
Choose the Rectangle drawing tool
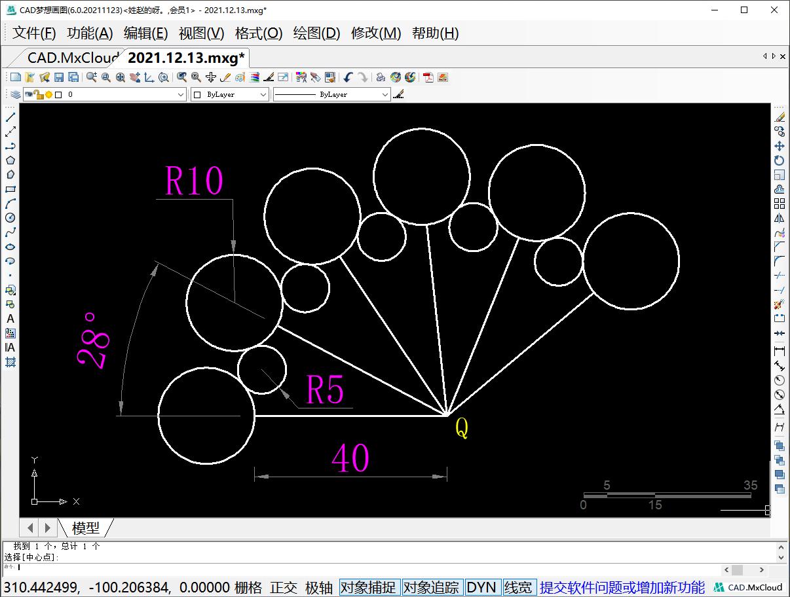[x=10, y=189]
